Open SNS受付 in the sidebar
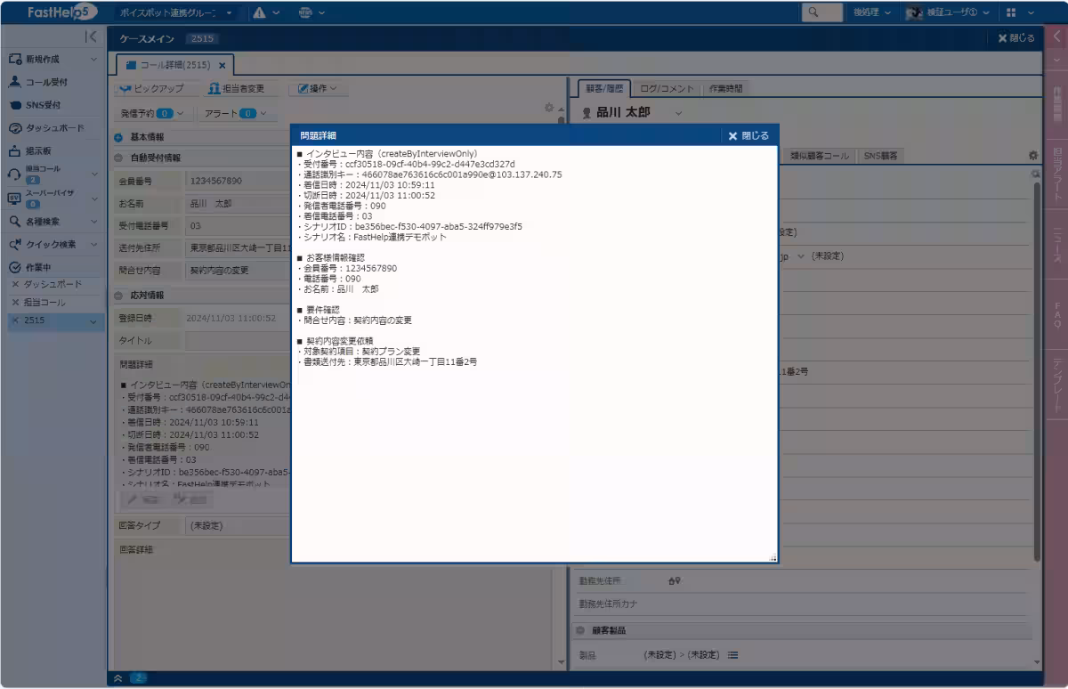Screen dimensions: 1068x689 click(x=42, y=105)
